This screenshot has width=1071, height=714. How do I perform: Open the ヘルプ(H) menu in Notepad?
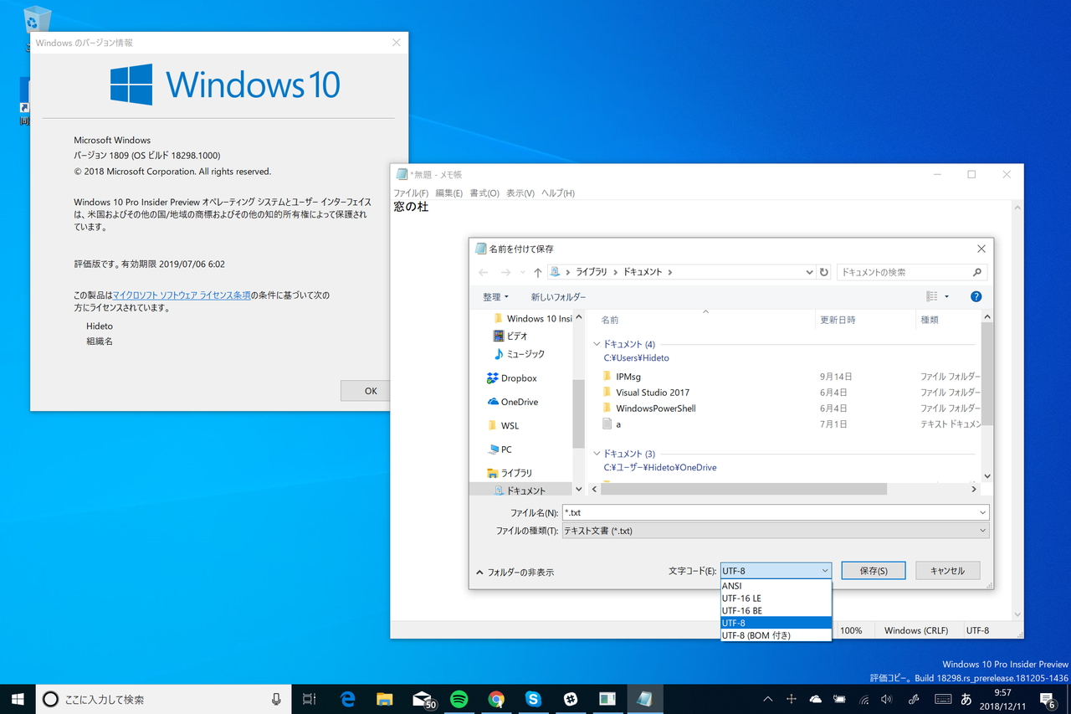[x=558, y=193]
